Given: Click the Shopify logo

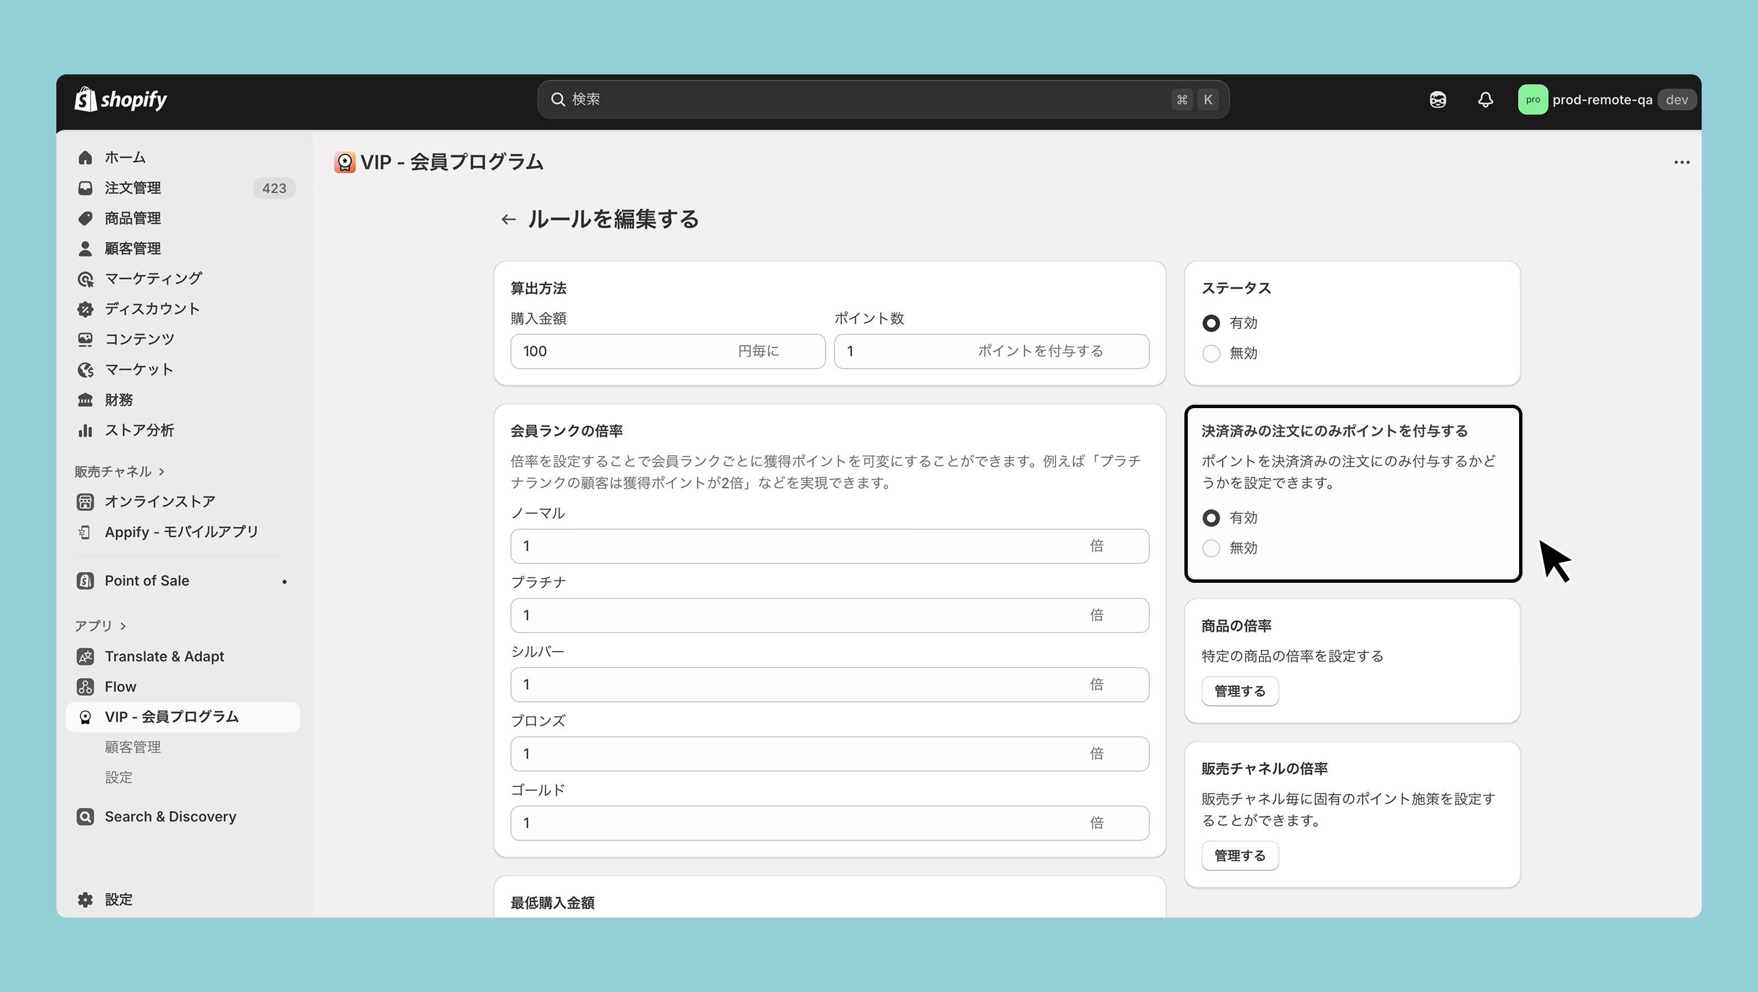Looking at the screenshot, I should [121, 100].
